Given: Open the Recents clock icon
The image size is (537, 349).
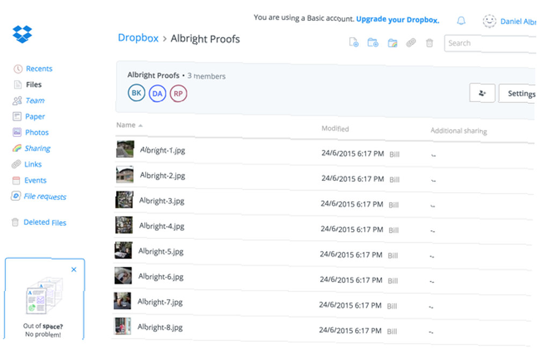Looking at the screenshot, I should [x=18, y=69].
